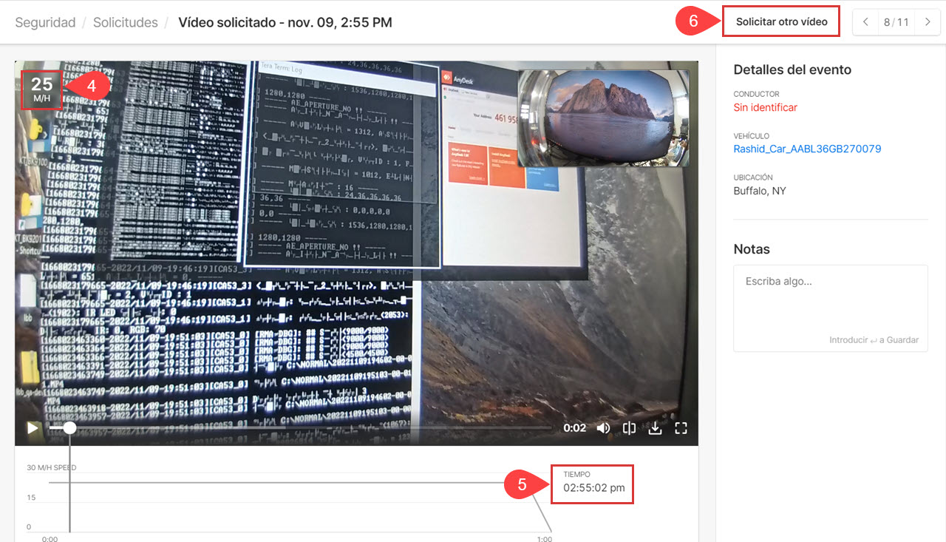The height and width of the screenshot is (542, 946).
Task: Click the speed chart playhead marker
Action: coord(69,483)
